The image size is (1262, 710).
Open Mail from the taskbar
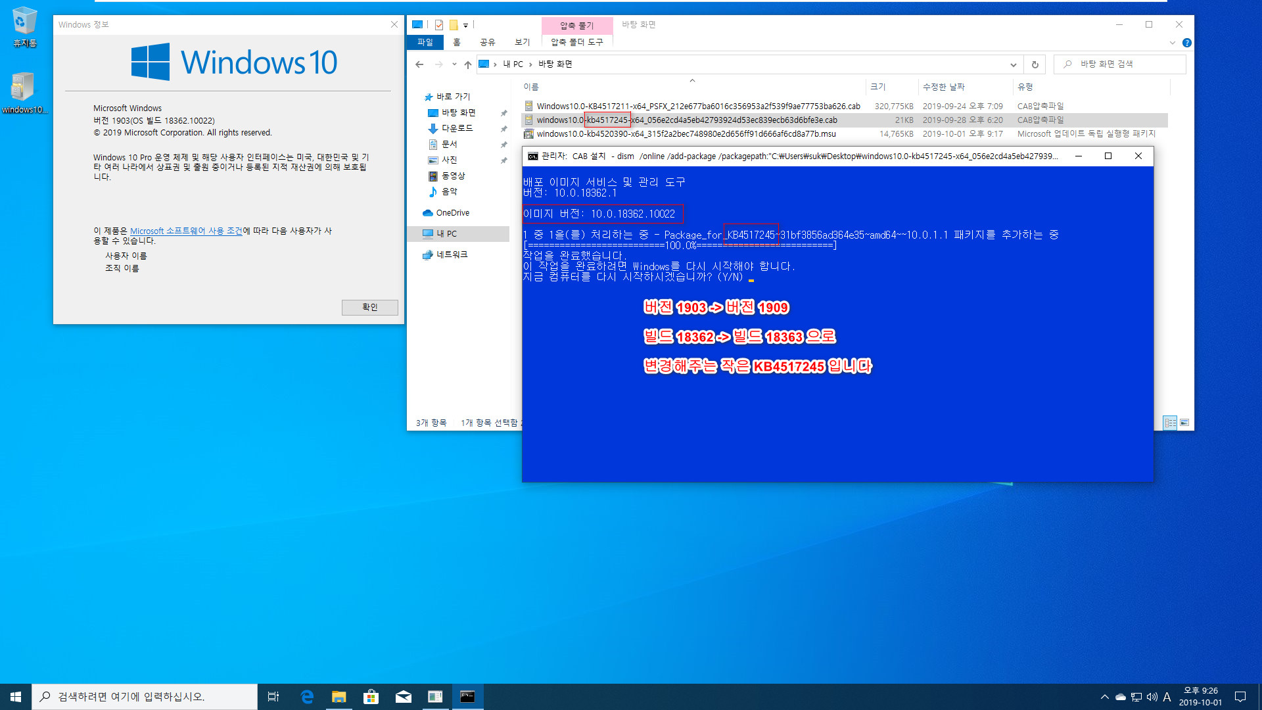click(403, 697)
